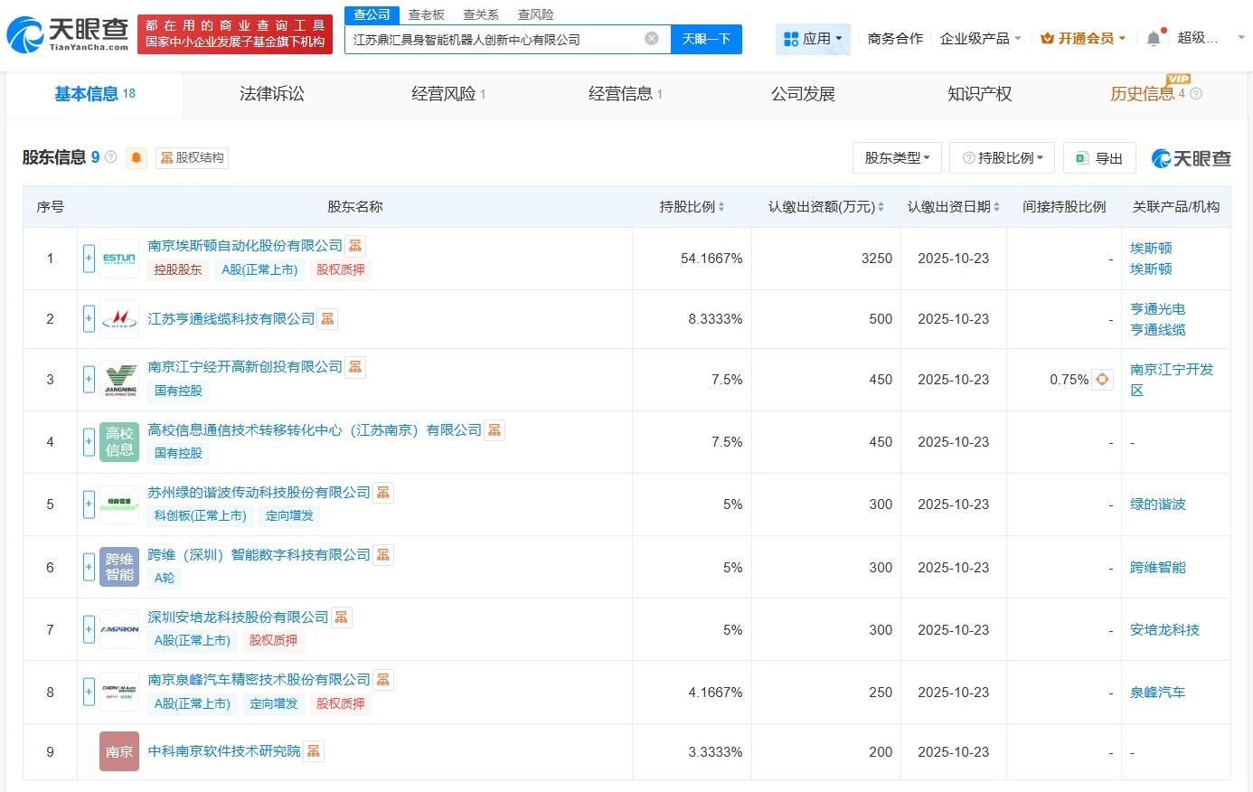Open the 应用 apps grid

tap(812, 38)
